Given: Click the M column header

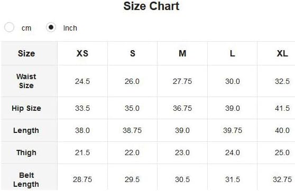Looking at the screenshot, I should pos(182,53).
